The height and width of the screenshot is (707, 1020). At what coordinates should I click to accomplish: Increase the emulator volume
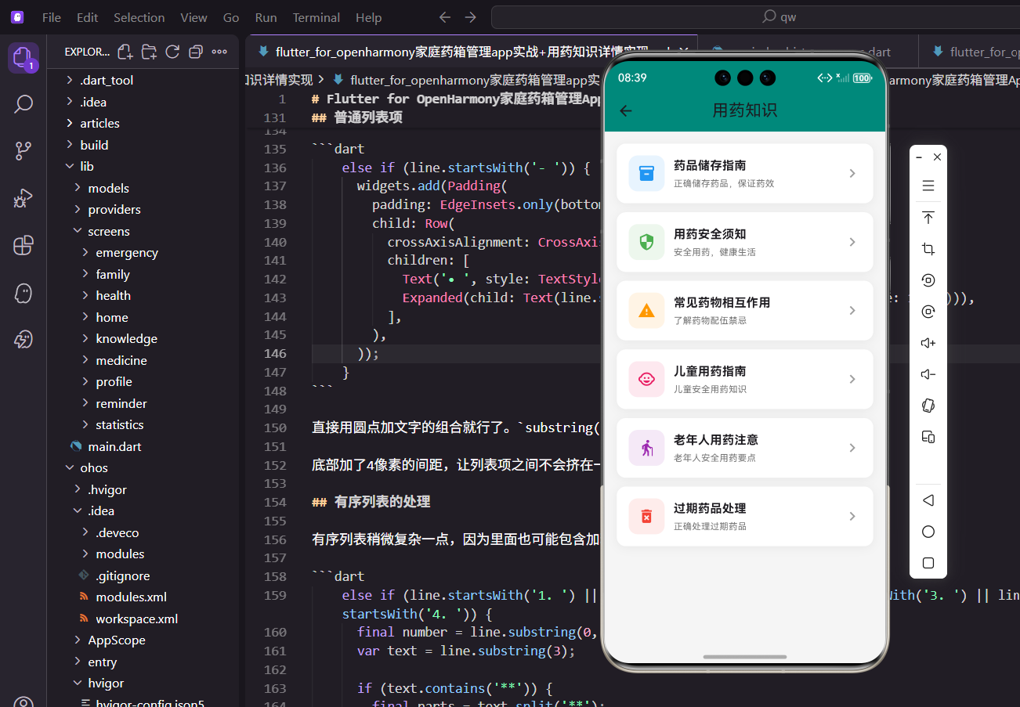(928, 342)
